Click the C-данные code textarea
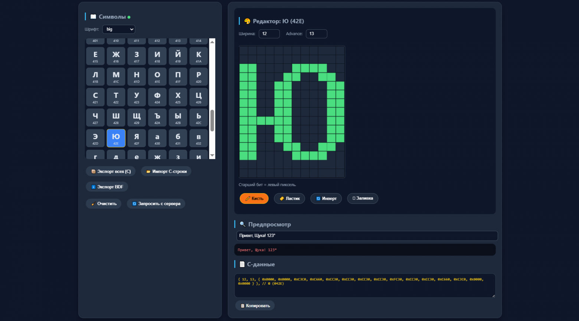The height and width of the screenshot is (321, 579). pos(365,285)
